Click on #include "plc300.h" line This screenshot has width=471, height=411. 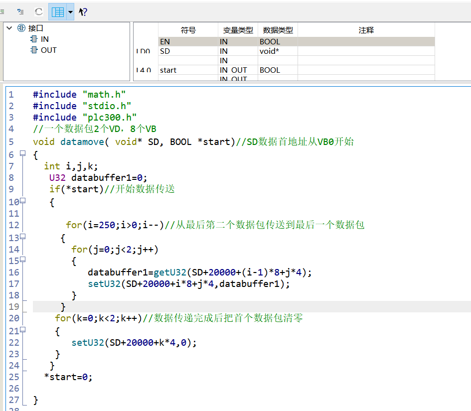(85, 118)
